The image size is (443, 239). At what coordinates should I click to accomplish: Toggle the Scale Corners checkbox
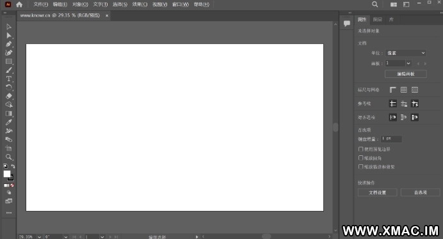(x=361, y=158)
